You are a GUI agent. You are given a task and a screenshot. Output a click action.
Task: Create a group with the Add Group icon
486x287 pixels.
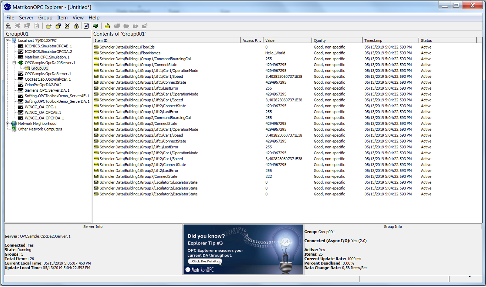click(49, 26)
